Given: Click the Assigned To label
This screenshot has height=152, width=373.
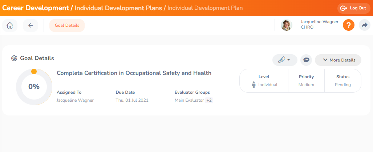Looking at the screenshot, I should click(x=69, y=93).
